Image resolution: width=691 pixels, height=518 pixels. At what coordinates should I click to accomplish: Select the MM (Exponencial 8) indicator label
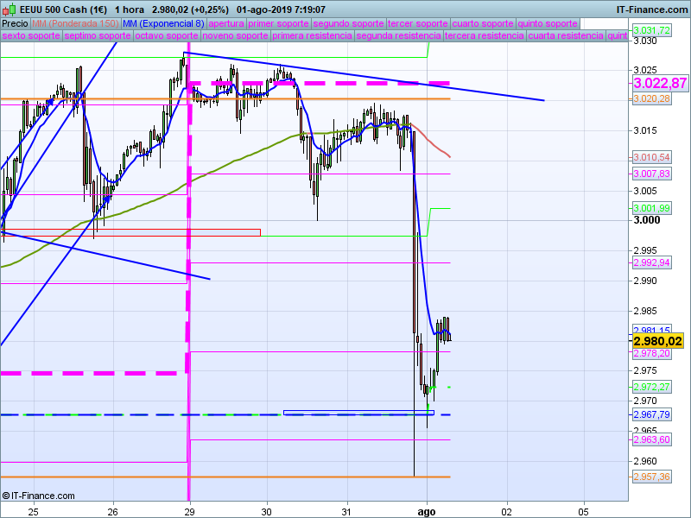[163, 24]
